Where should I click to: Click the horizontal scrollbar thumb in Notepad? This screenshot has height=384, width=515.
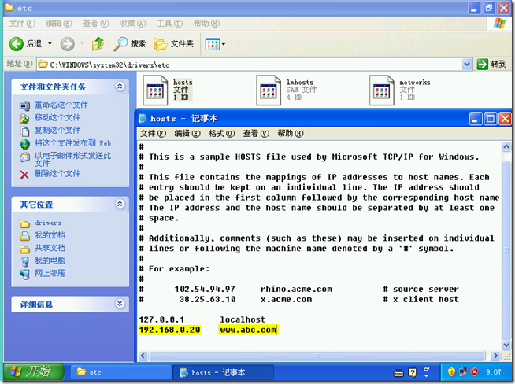pos(317,356)
